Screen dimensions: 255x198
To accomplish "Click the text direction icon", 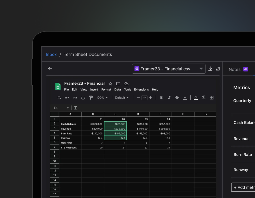I will point(204,98).
